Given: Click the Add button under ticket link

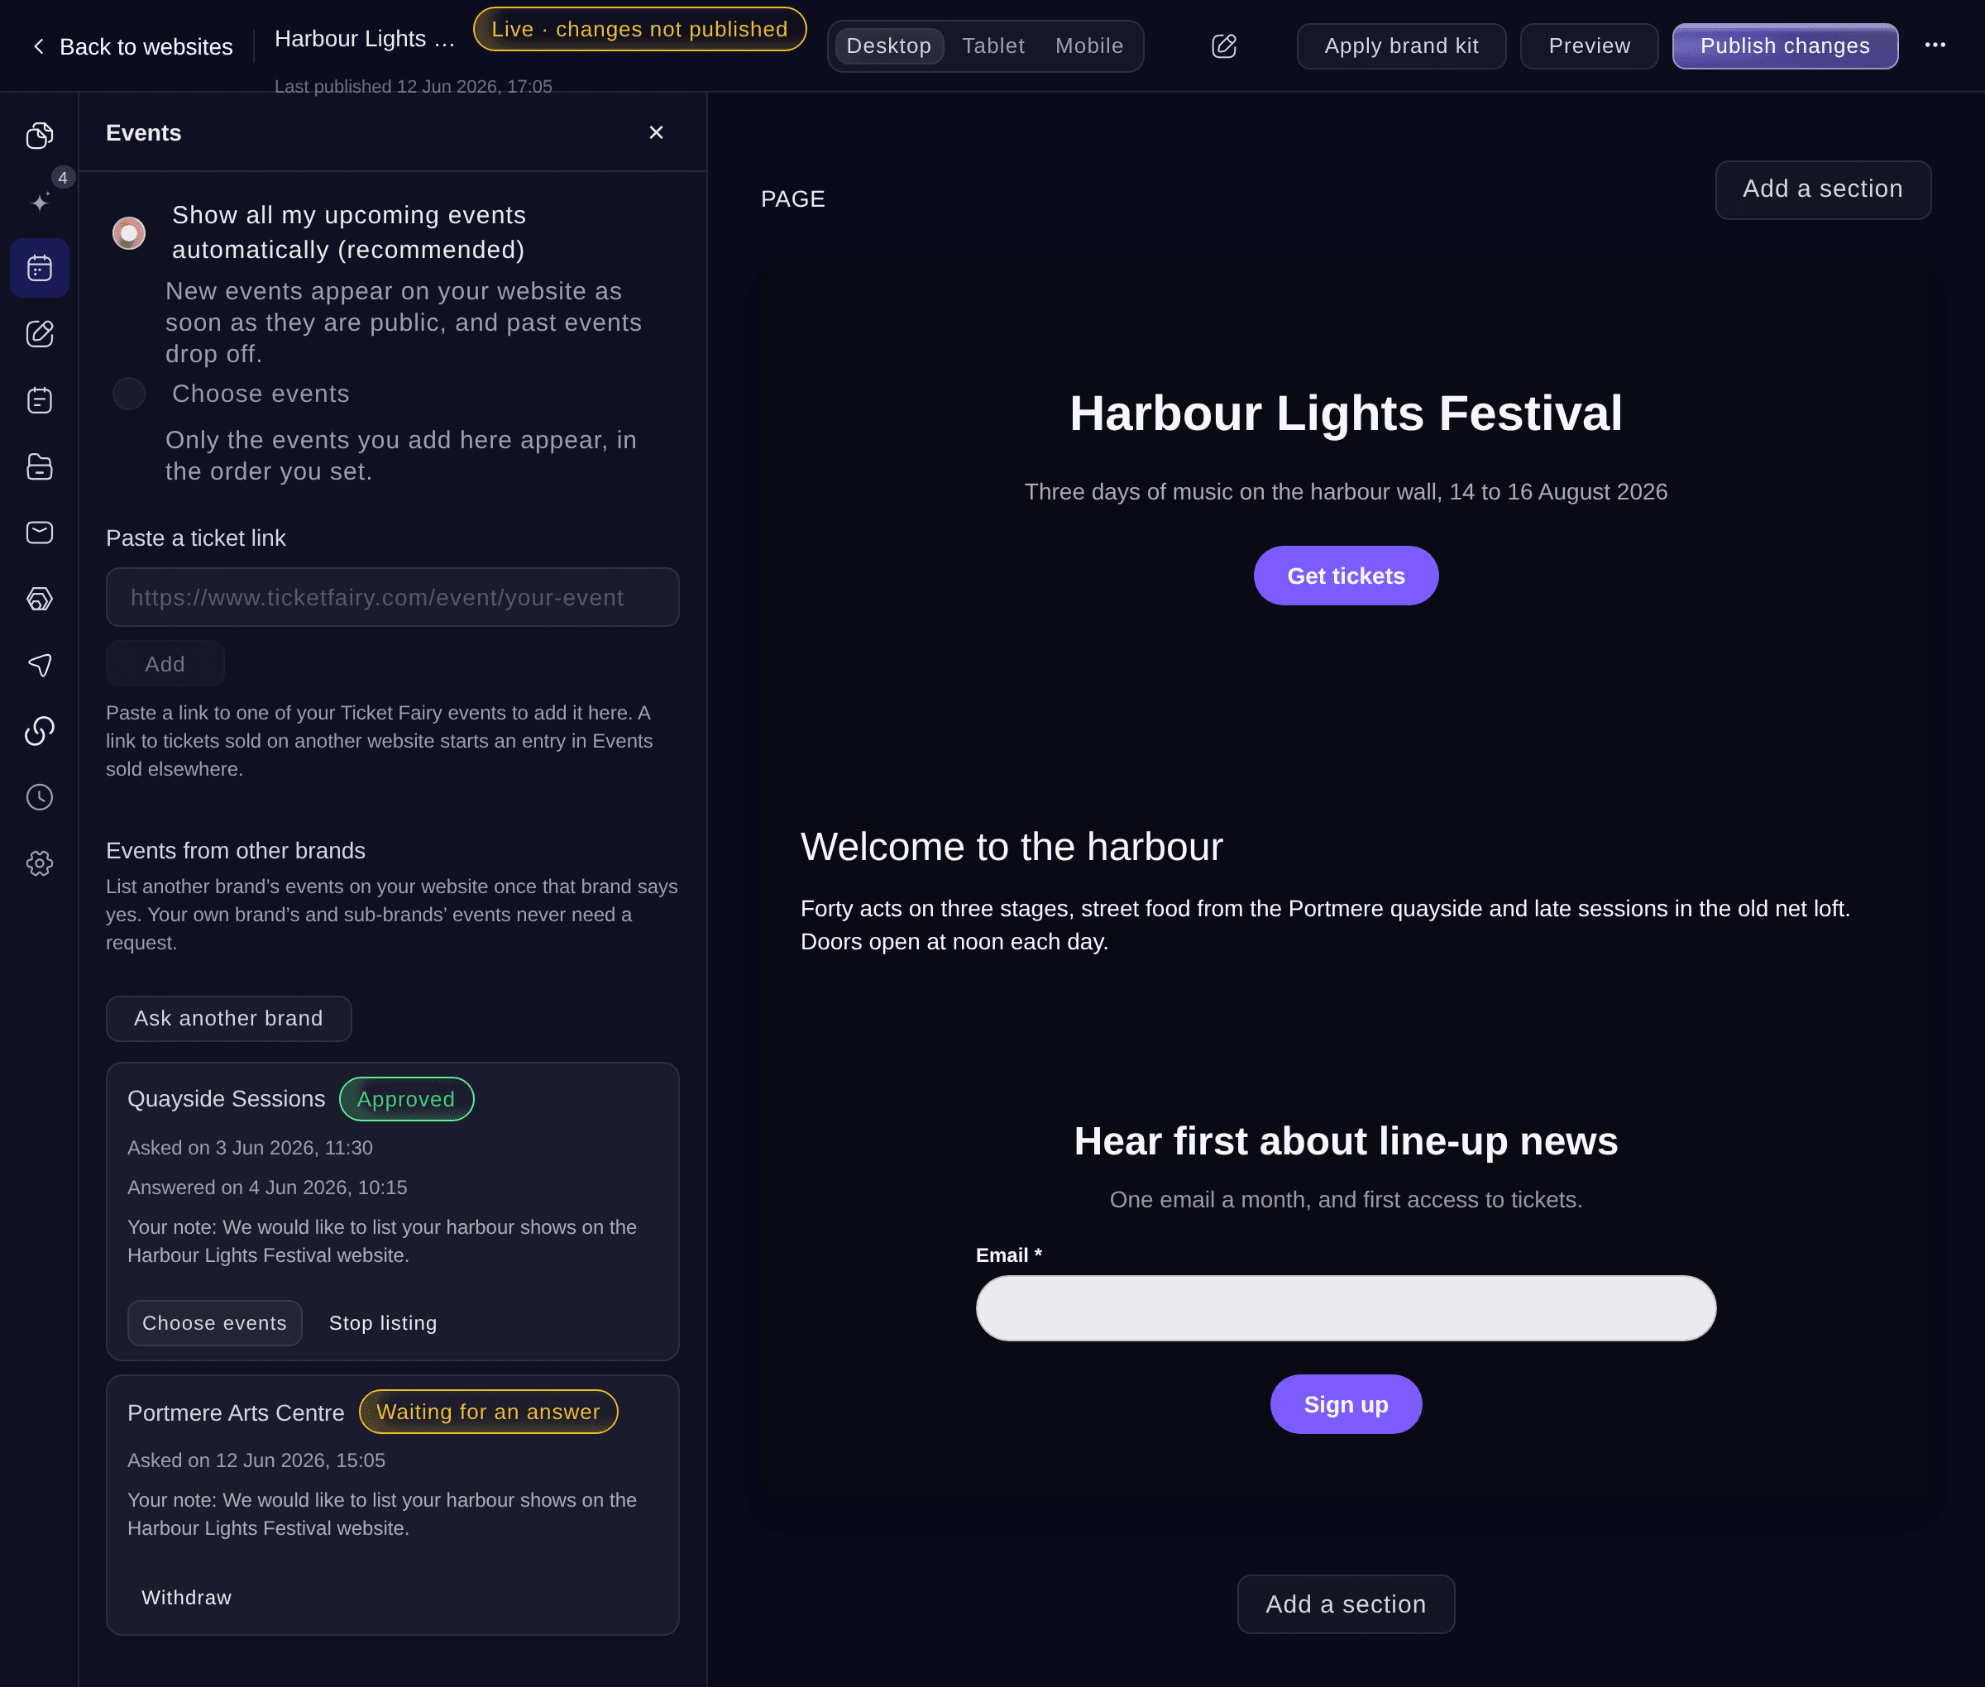Looking at the screenshot, I should tap(165, 664).
